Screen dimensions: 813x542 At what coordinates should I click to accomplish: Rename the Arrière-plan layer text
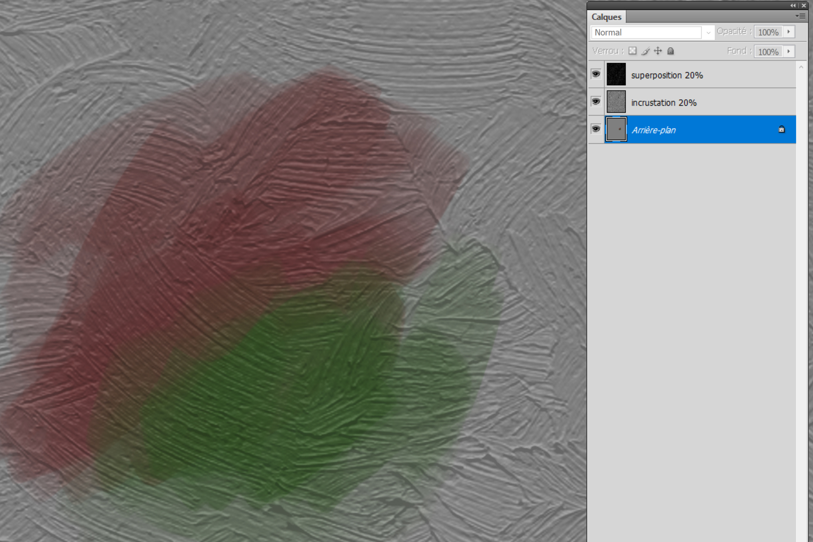tap(654, 130)
